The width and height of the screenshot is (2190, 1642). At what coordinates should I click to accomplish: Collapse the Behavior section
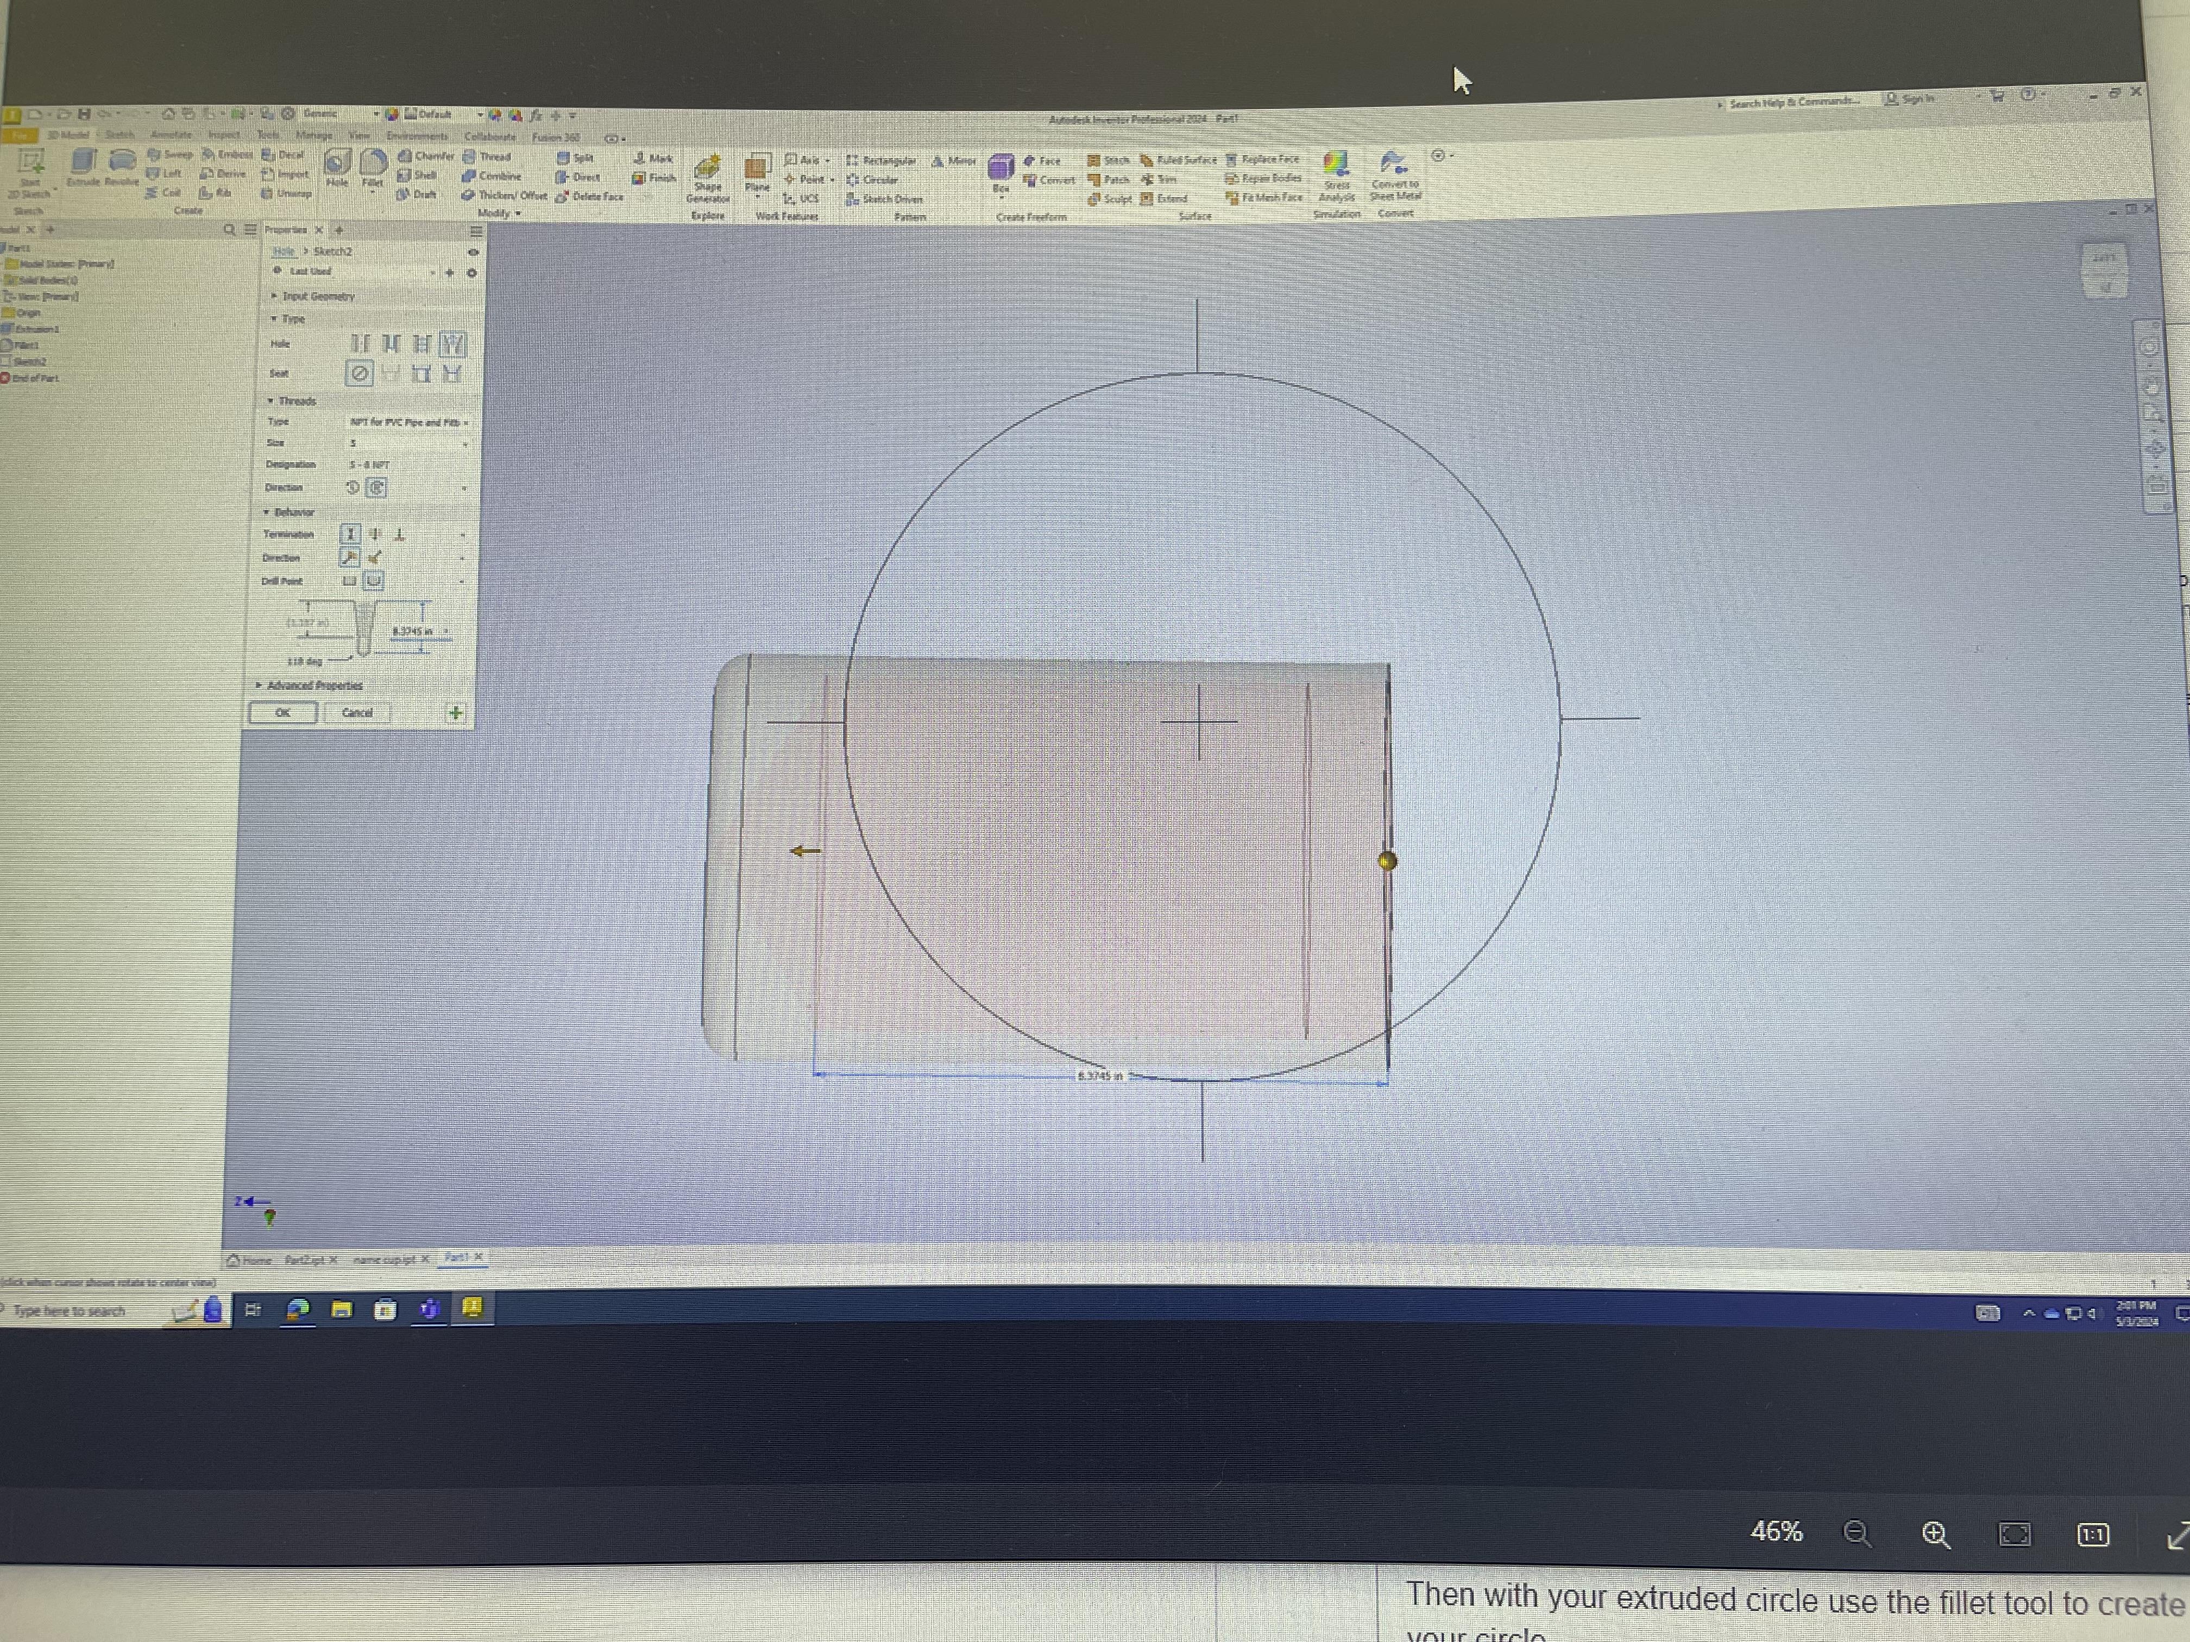point(288,511)
